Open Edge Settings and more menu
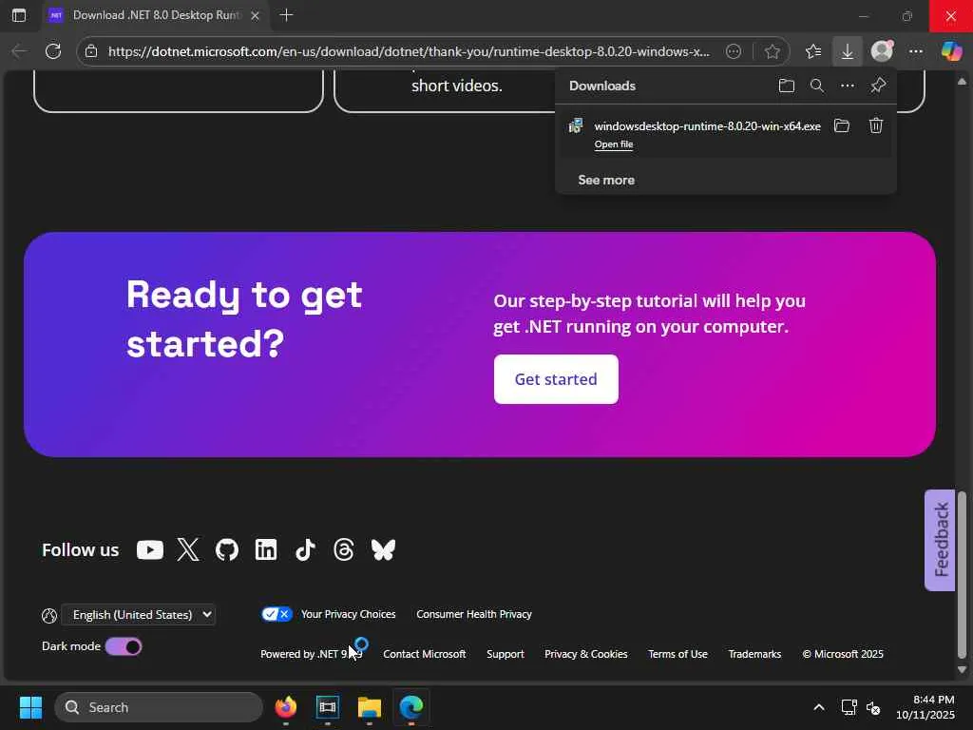 click(916, 51)
